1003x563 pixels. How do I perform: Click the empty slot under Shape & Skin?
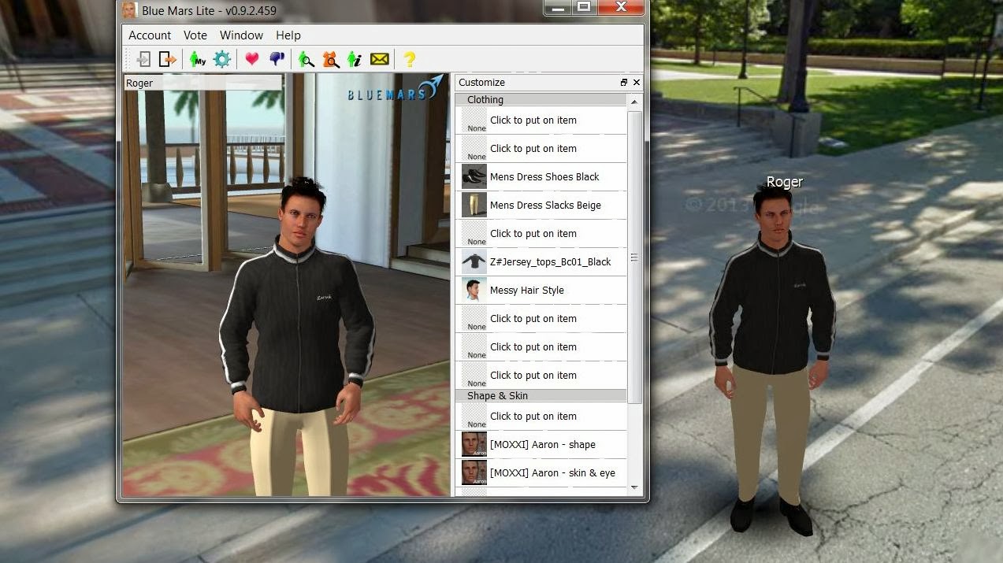click(x=541, y=416)
